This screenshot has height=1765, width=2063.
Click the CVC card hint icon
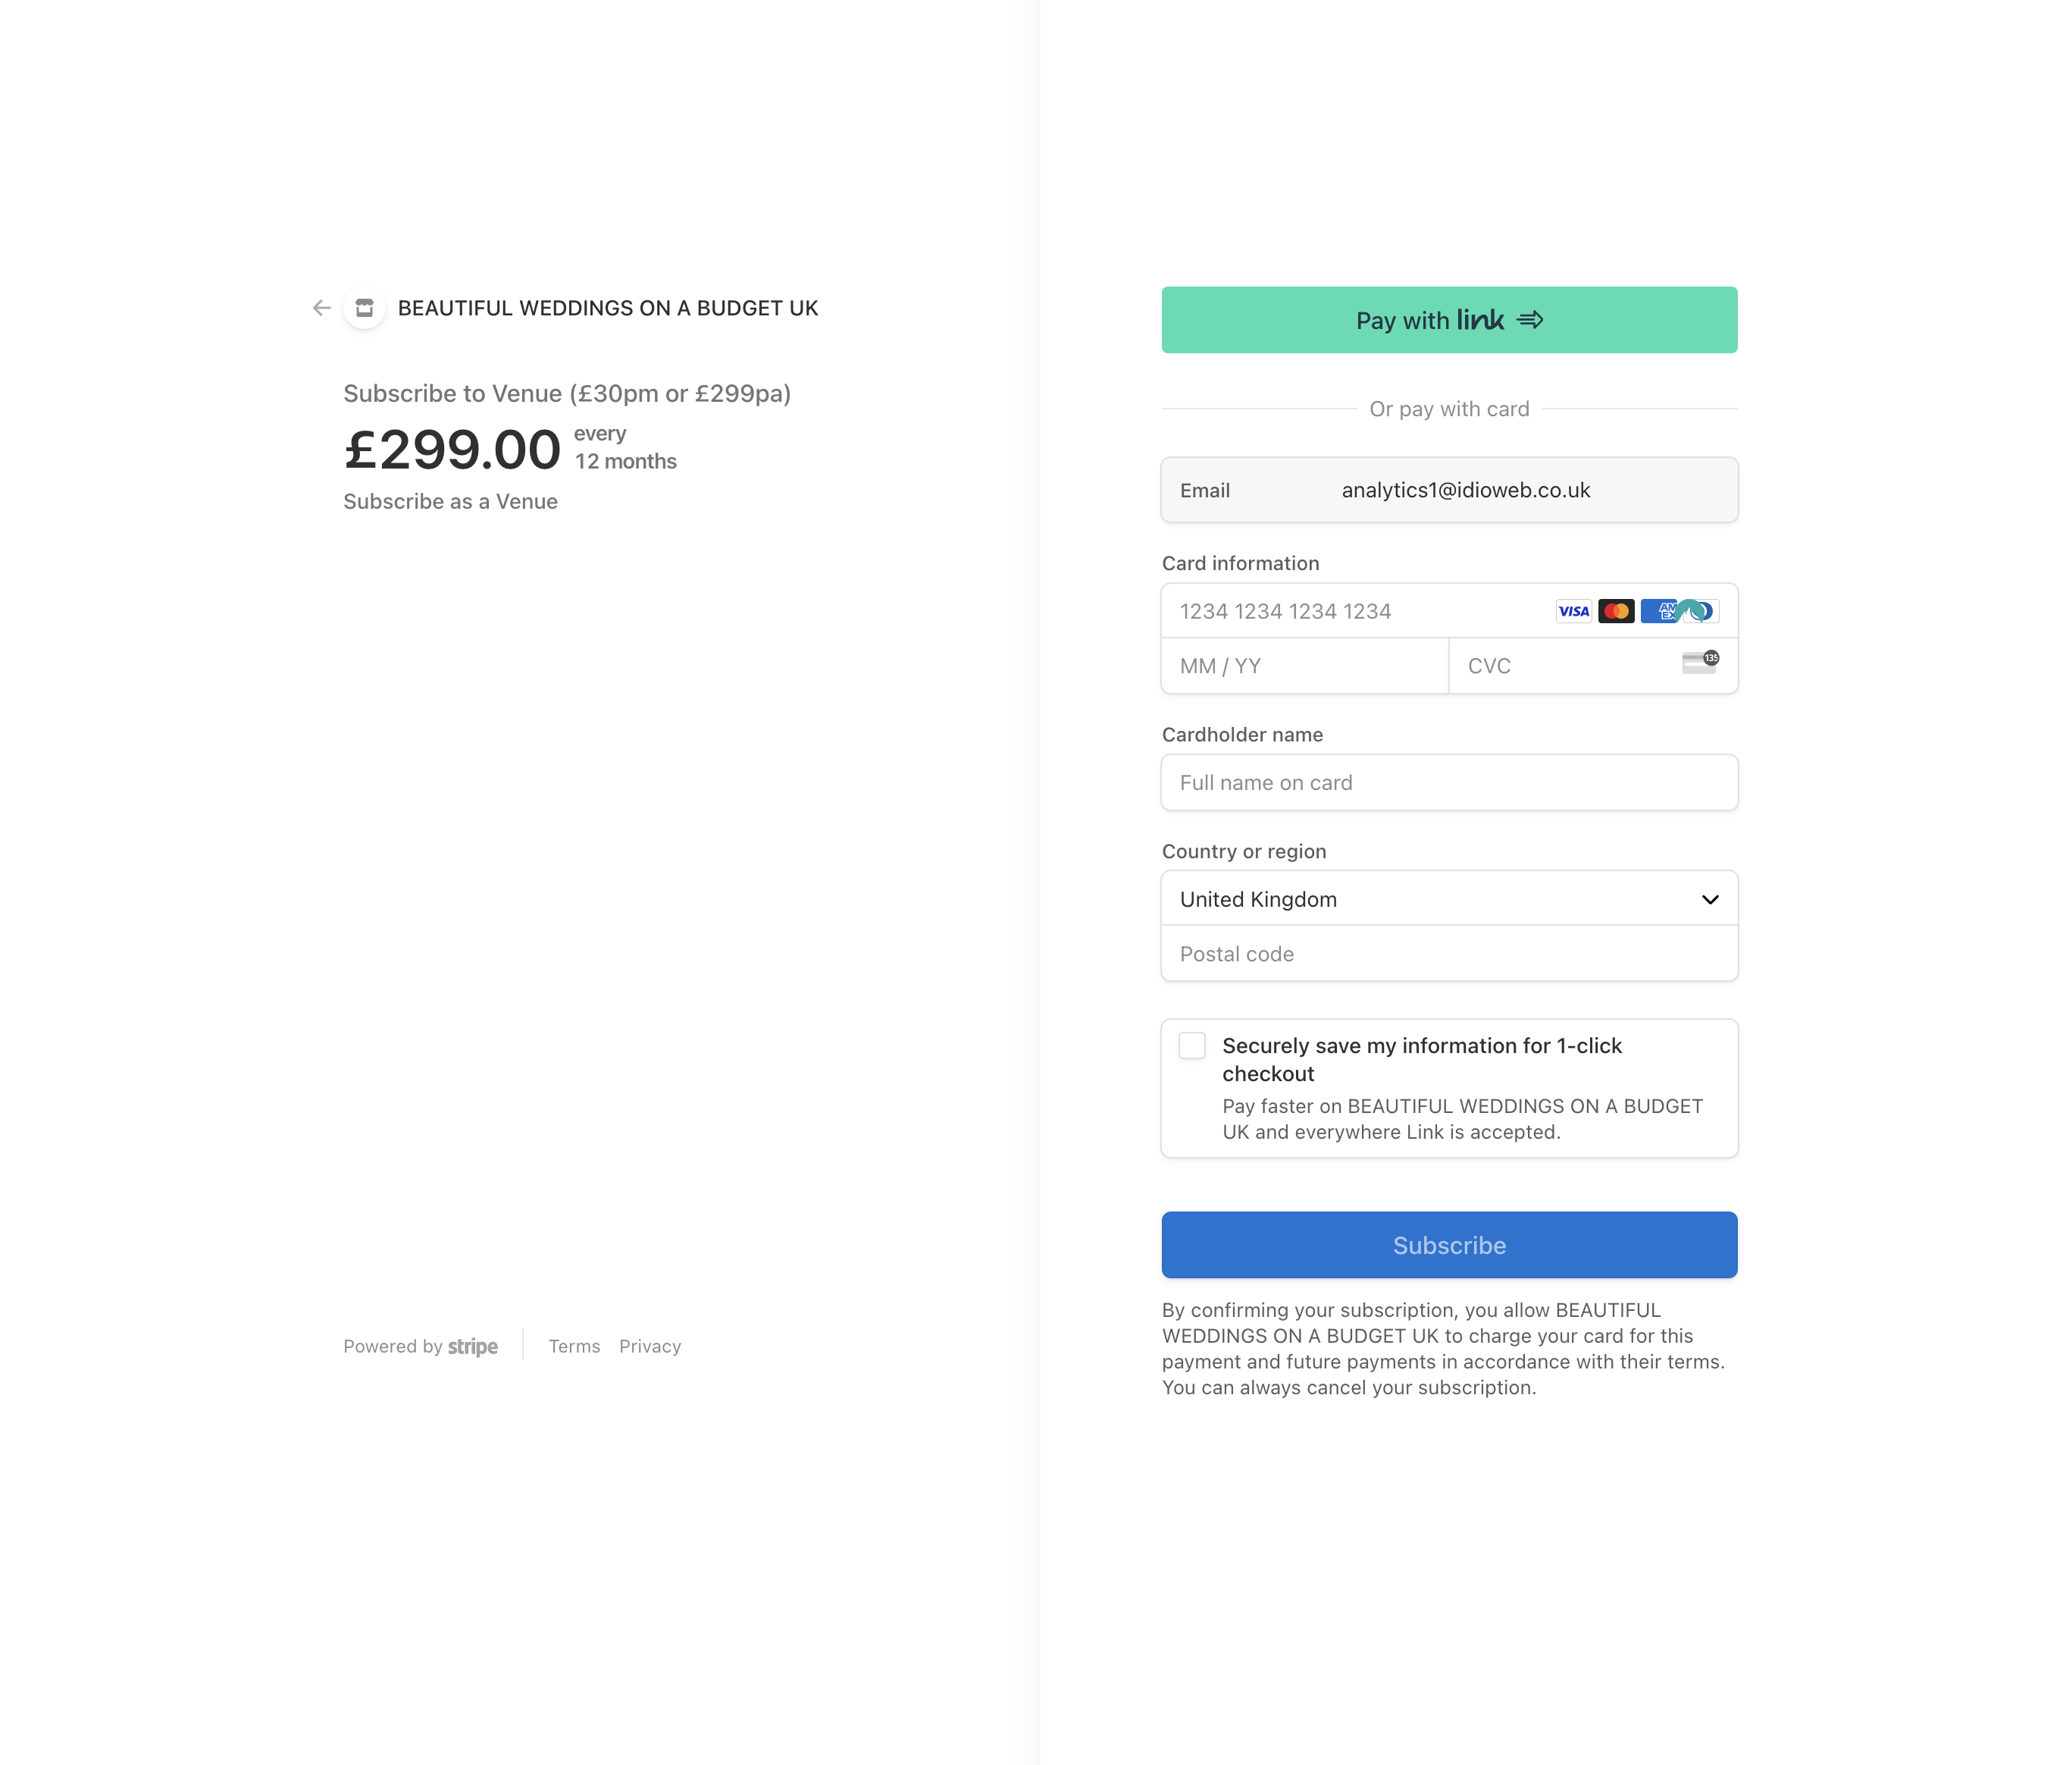(x=1699, y=663)
